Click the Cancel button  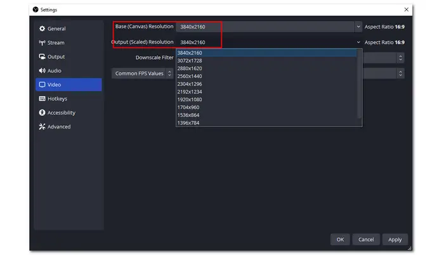click(366, 240)
